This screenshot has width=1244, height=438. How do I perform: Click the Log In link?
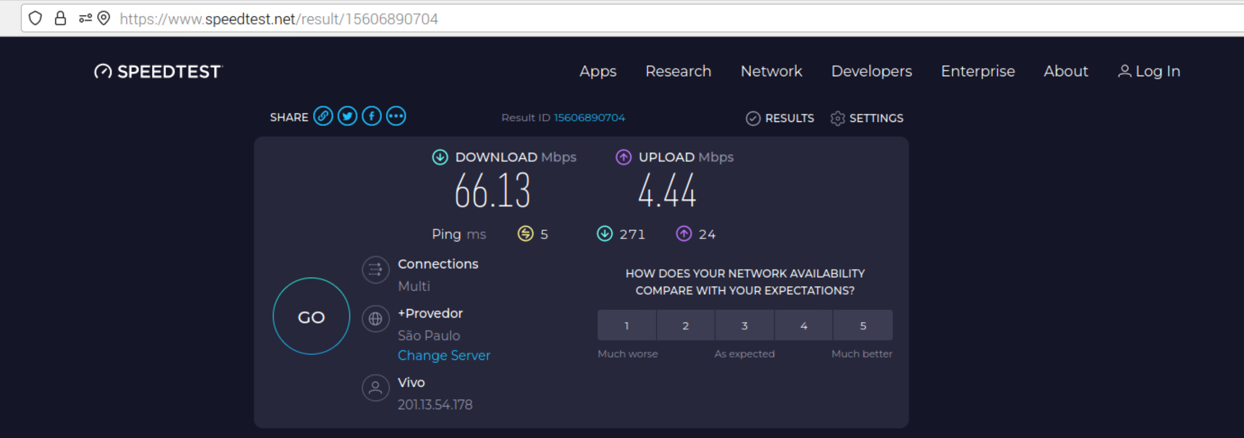[1149, 72]
